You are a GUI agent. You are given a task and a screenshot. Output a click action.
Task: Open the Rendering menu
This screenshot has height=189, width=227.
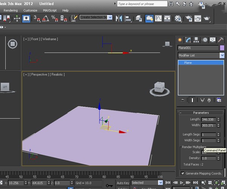point(11,11)
